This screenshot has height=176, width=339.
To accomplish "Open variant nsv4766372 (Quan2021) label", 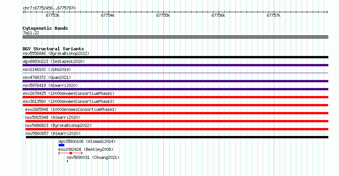I will pos(47,77).
